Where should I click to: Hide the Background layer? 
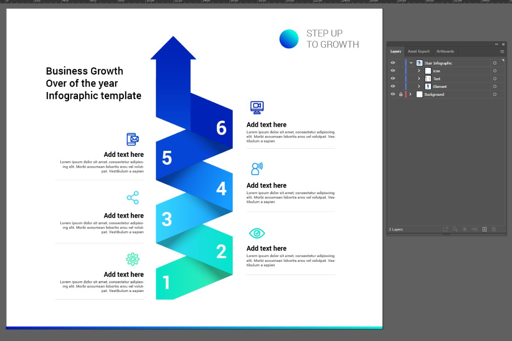tap(393, 94)
